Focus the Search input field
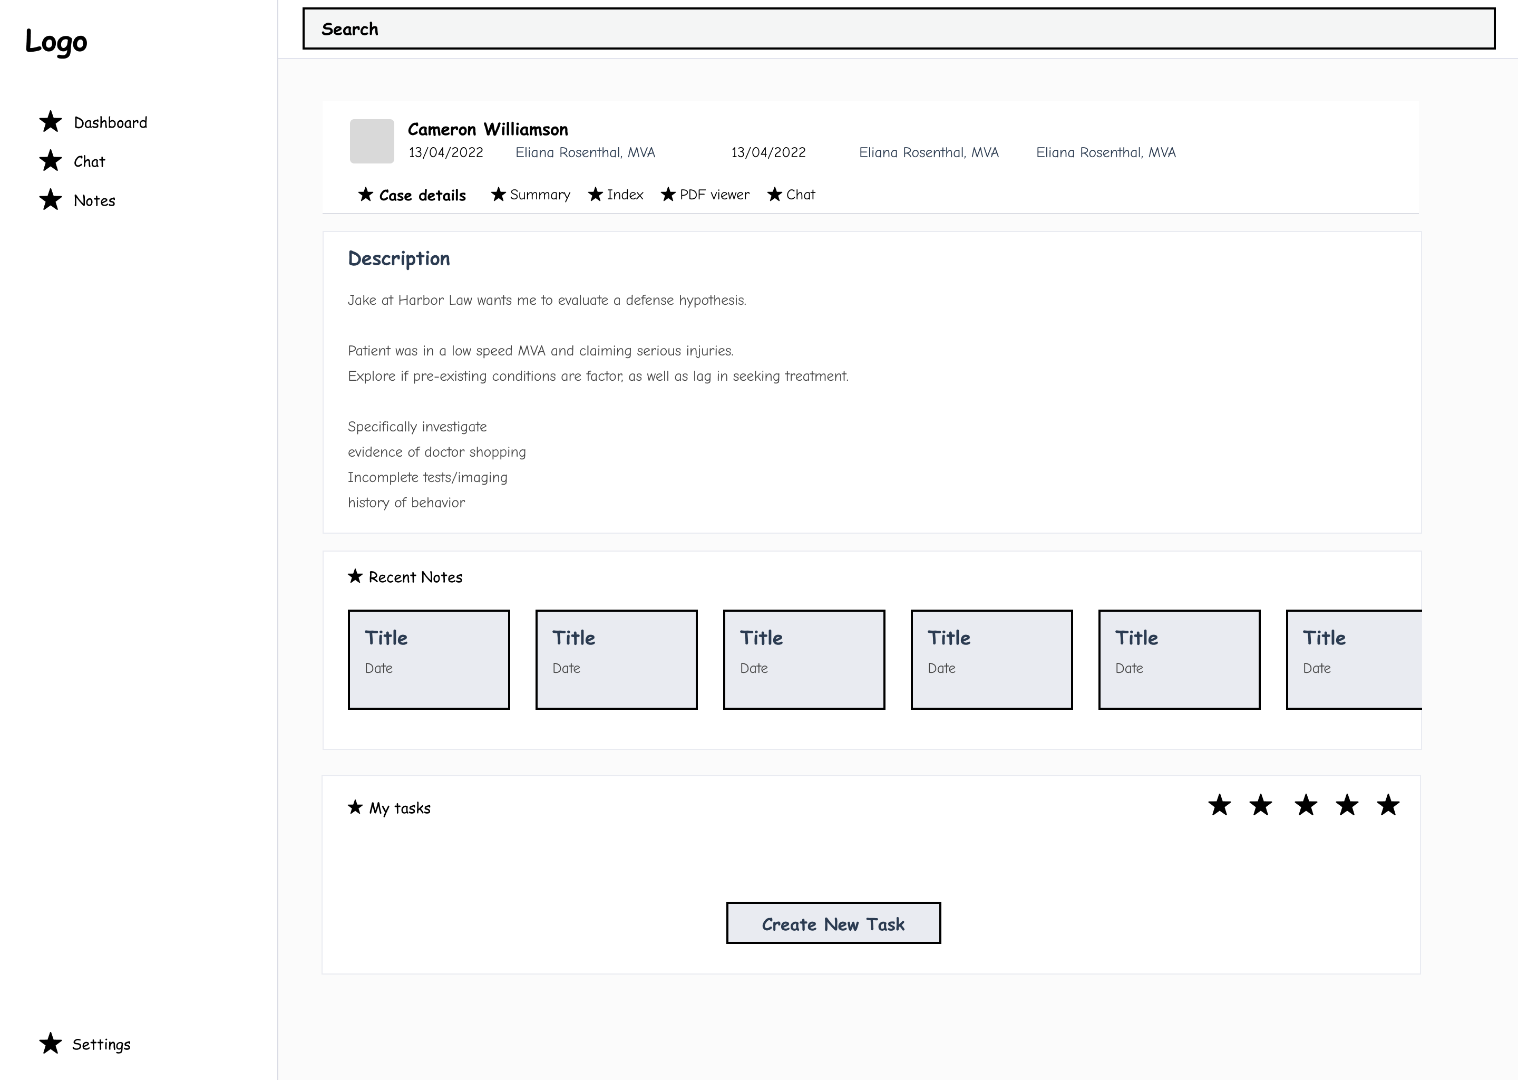The height and width of the screenshot is (1080, 1518). (898, 28)
